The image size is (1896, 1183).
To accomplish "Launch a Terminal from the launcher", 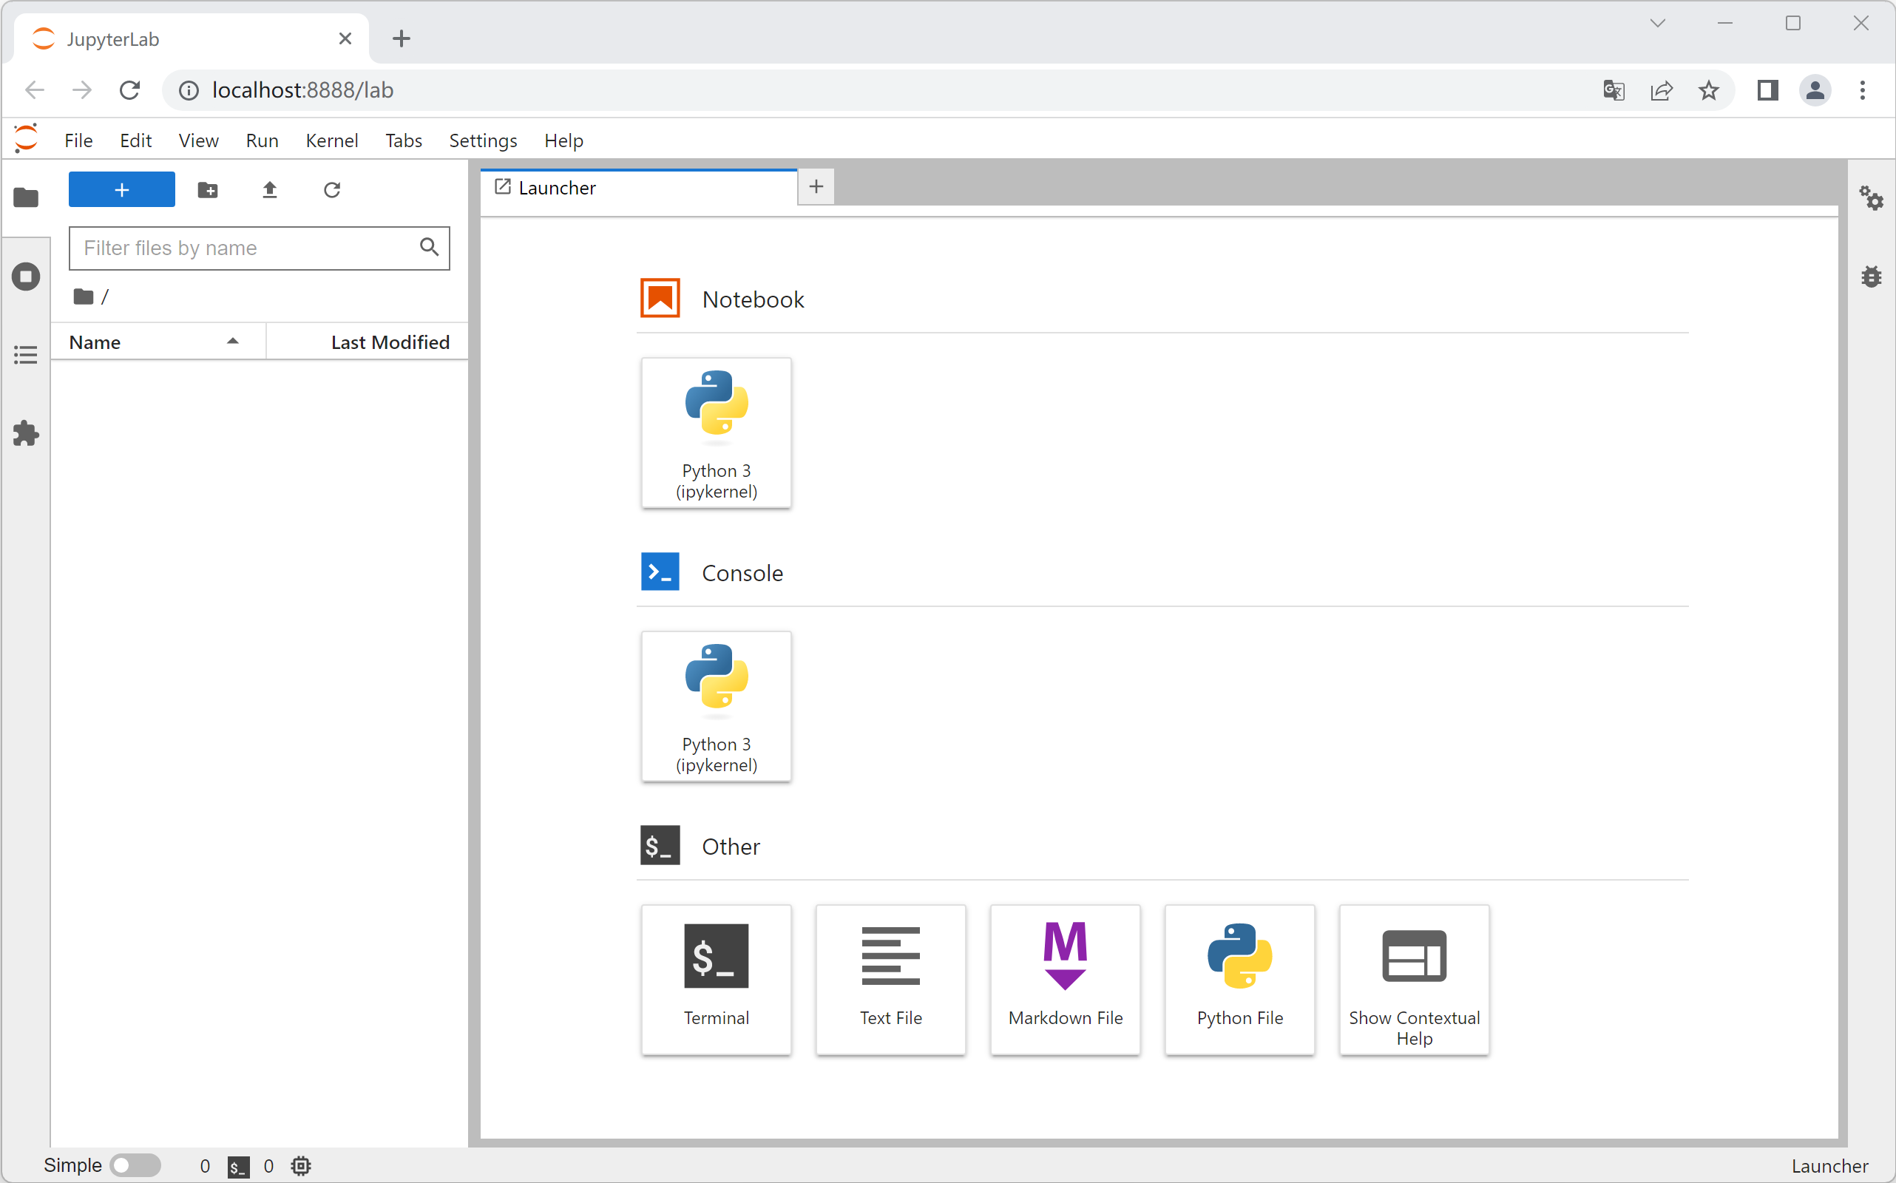I will 716,978.
